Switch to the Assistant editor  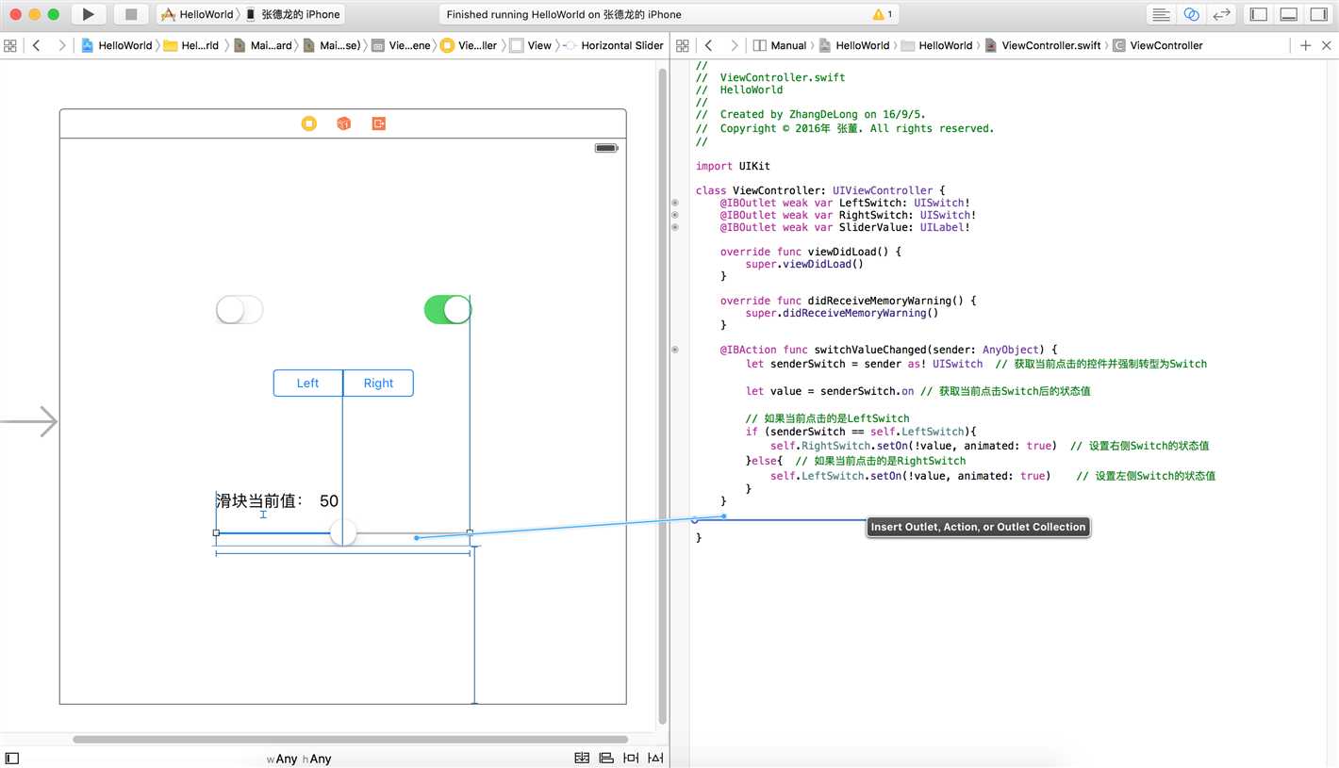click(x=1192, y=14)
